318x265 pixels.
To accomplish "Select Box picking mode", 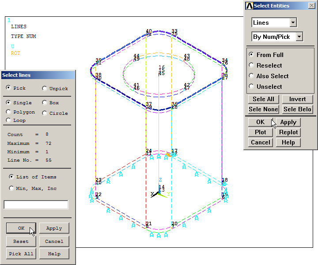I will click(x=45, y=102).
